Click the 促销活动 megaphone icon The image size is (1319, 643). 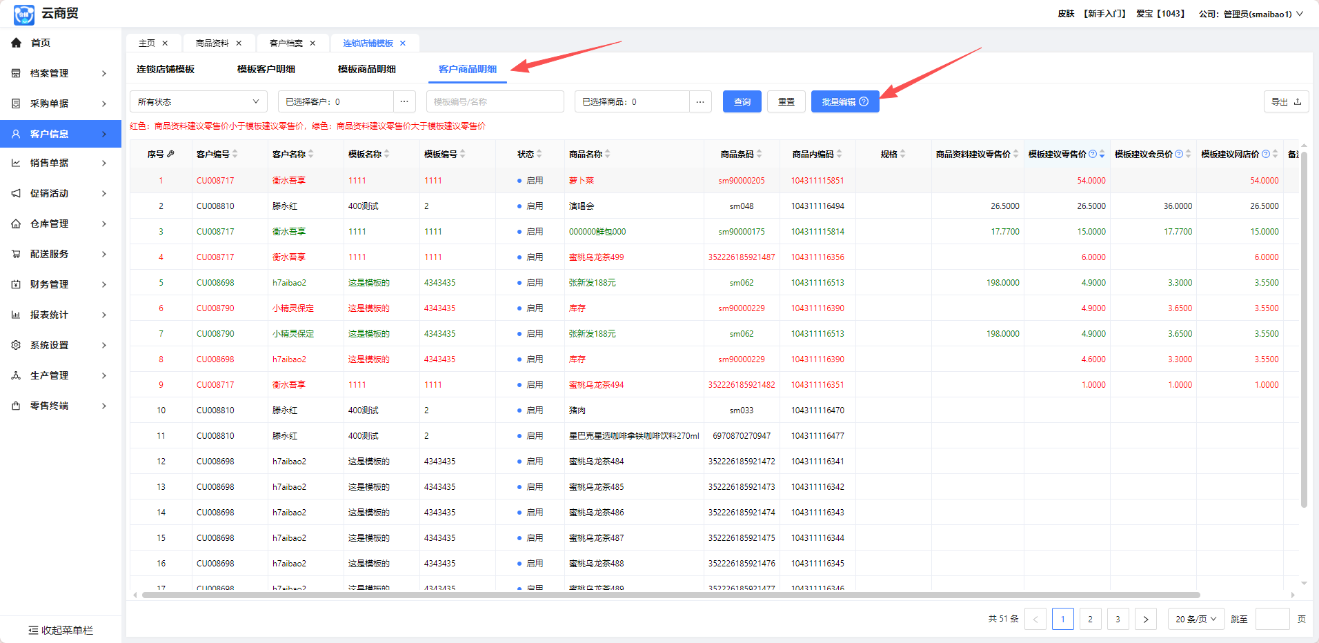[16, 193]
